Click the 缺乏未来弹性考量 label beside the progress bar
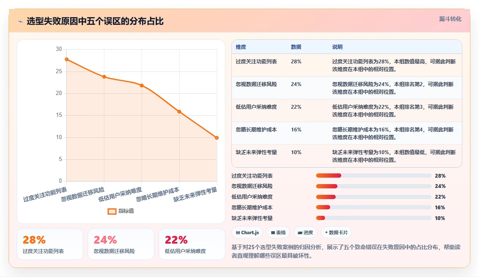 click(x=252, y=218)
